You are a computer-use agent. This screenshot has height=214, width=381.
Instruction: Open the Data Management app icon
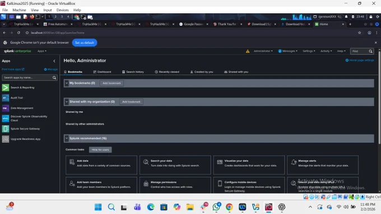pyautogui.click(x=6, y=108)
